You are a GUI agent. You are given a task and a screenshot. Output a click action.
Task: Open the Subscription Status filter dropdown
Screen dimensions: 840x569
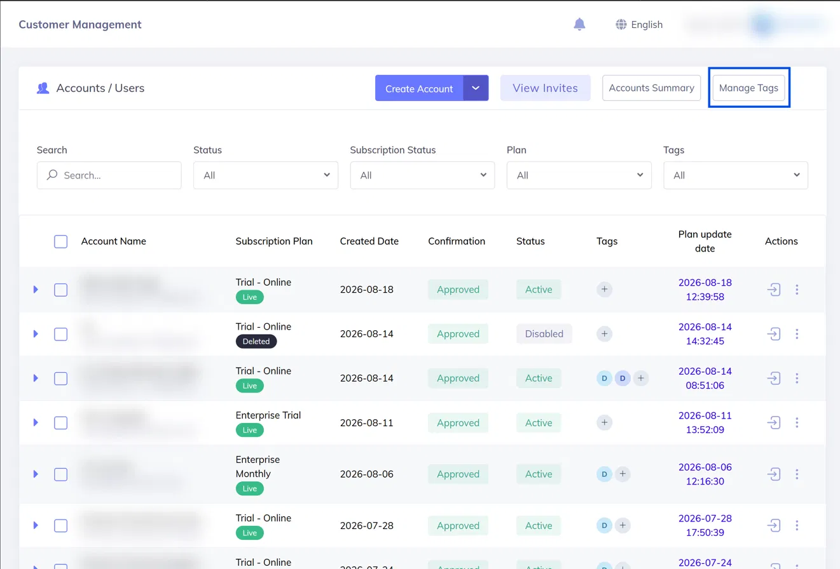[x=422, y=175]
